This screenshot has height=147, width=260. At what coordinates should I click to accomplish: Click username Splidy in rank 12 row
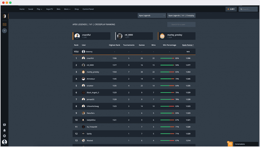pos(89,134)
